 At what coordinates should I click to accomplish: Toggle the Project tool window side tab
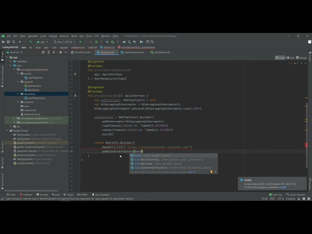click(x=2, y=56)
